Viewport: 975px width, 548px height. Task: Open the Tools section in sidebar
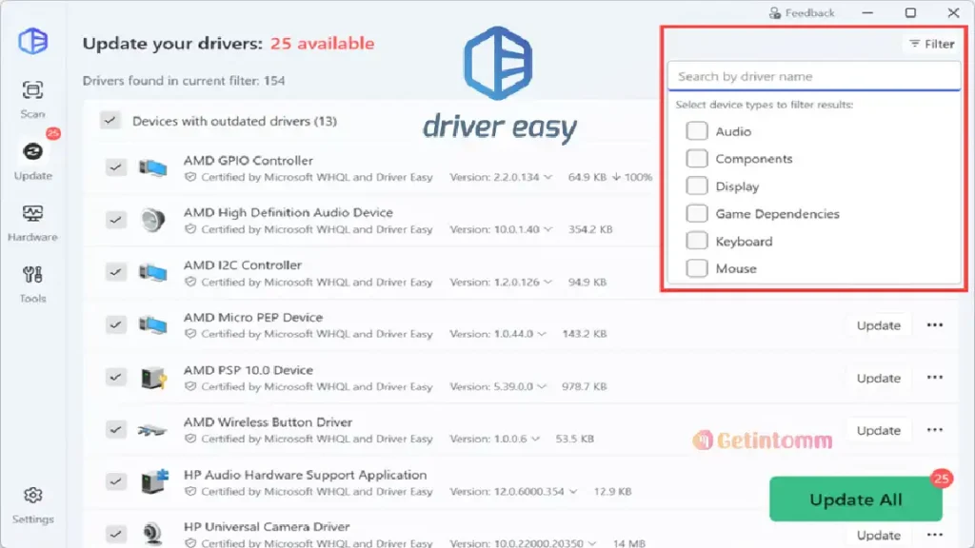[32, 284]
